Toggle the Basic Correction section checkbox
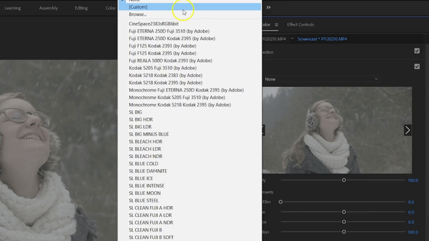 [x=417, y=51]
